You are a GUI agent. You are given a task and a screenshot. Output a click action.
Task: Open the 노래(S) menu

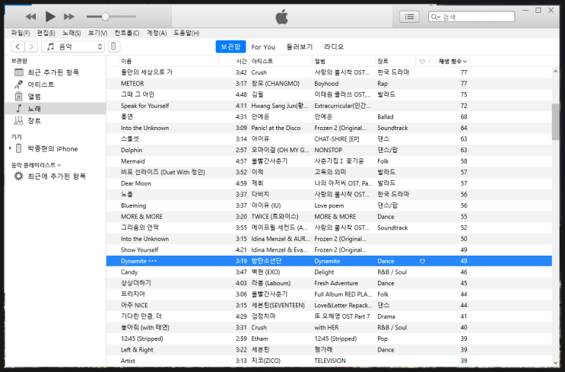click(71, 33)
